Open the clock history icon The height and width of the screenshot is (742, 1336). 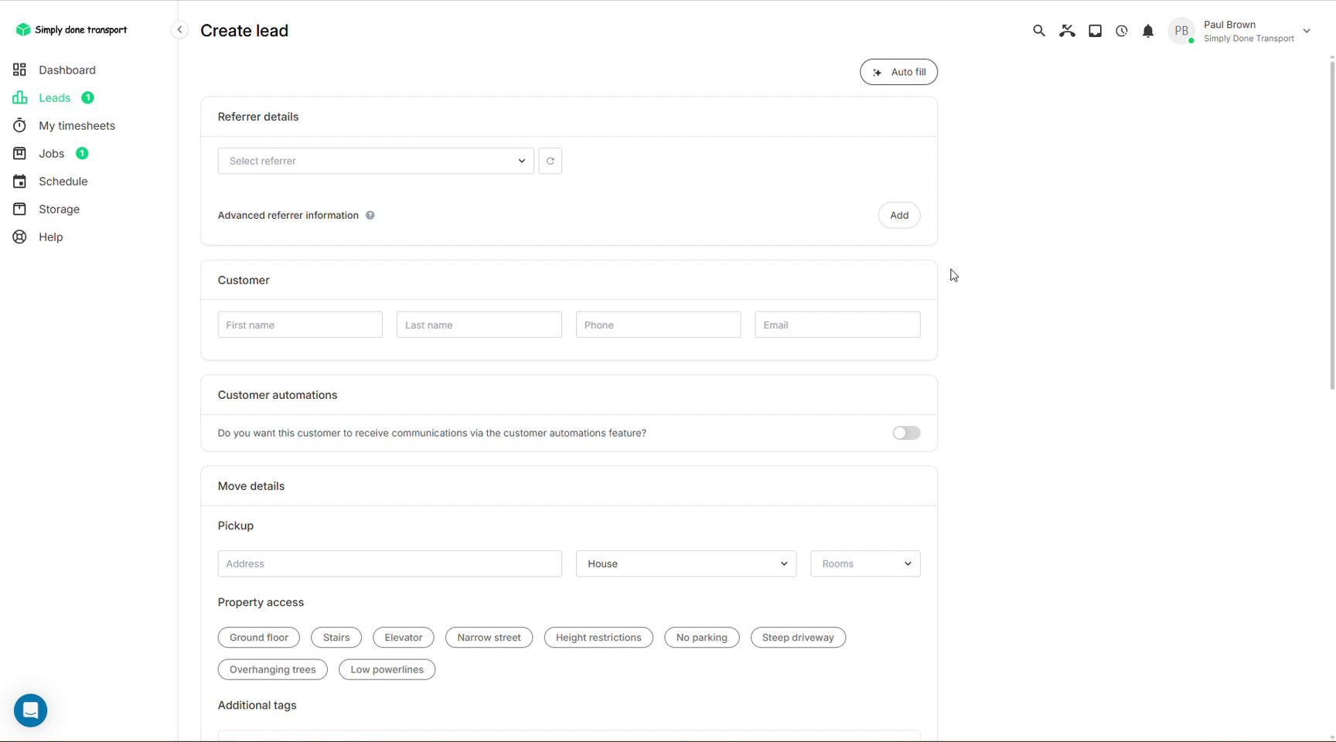pos(1121,31)
